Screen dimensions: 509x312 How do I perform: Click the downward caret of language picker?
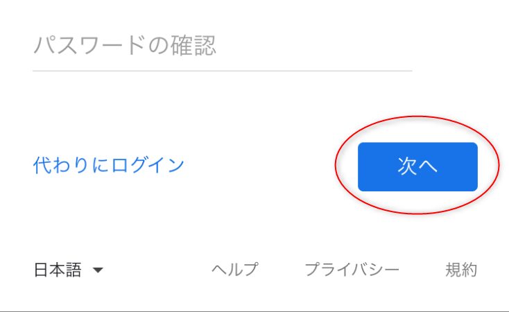click(x=98, y=270)
